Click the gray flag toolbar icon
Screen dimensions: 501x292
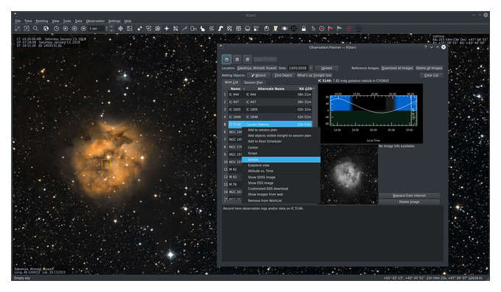tap(340, 29)
